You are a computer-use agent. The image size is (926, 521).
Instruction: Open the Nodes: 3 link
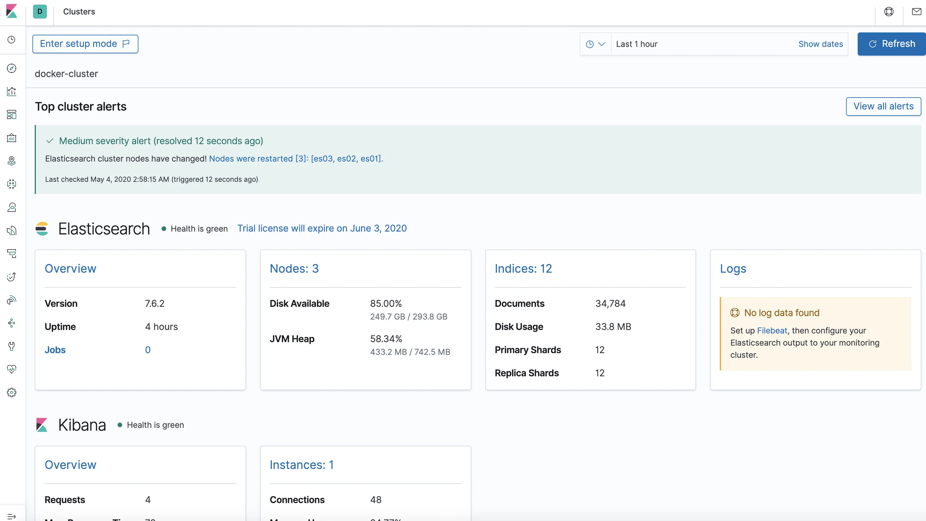tap(294, 268)
